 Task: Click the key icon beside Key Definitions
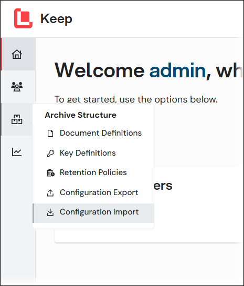pos(50,153)
